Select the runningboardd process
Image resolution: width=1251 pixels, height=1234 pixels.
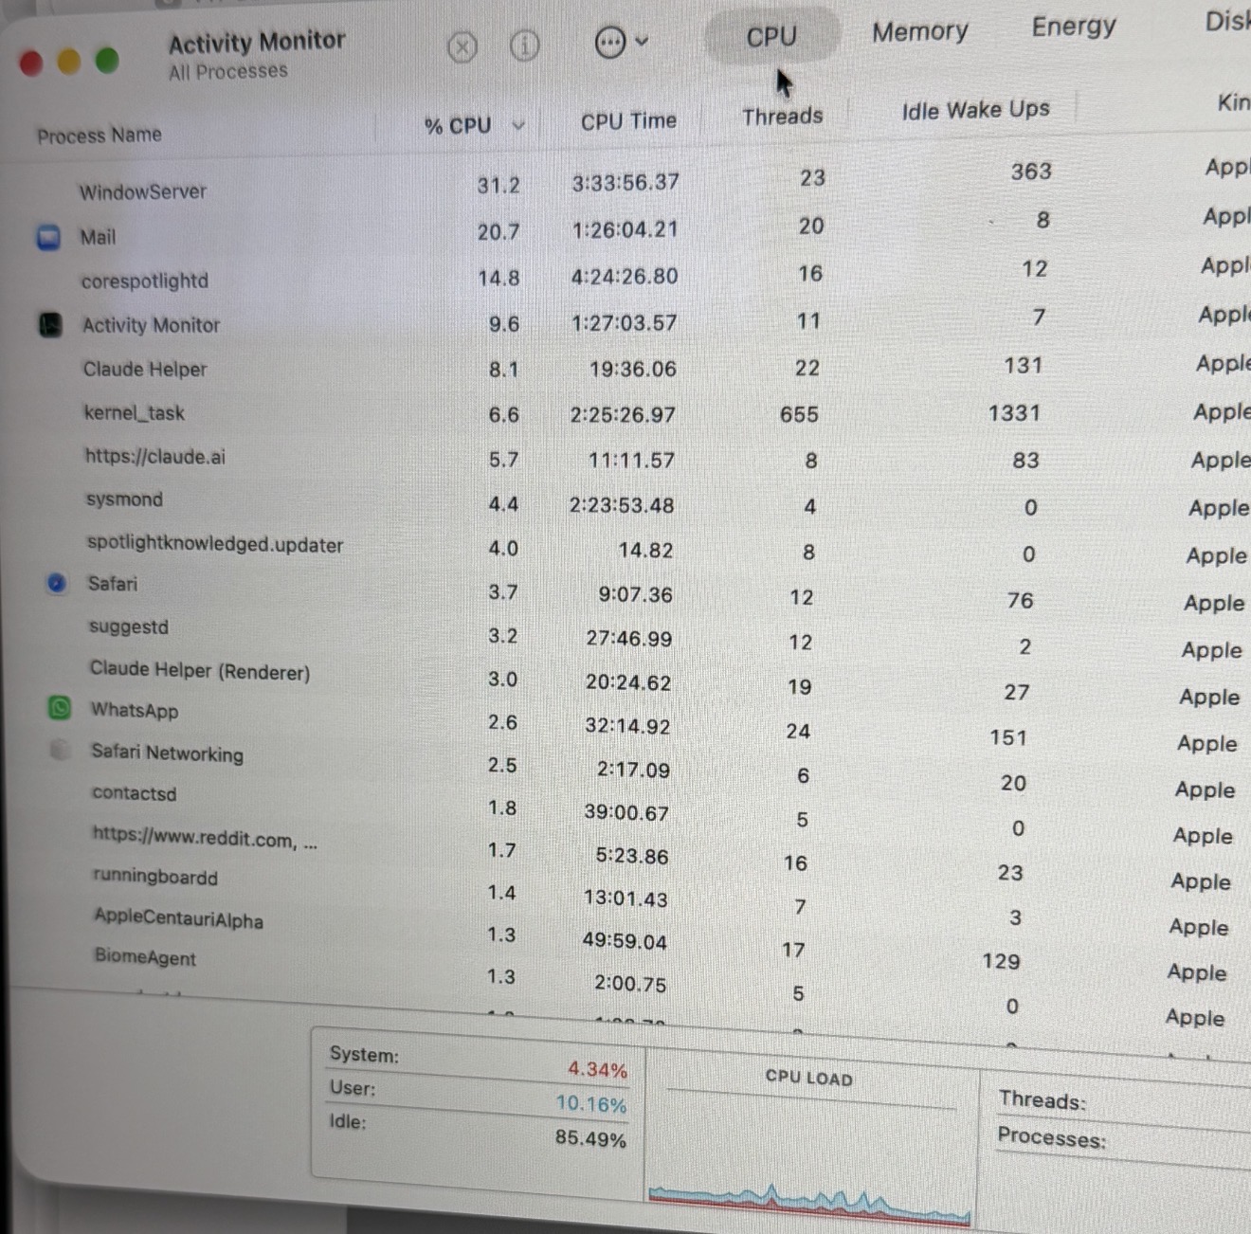155,877
